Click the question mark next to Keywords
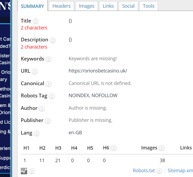Image resolution: width=193 pixels, height=177 pixels. point(48,59)
